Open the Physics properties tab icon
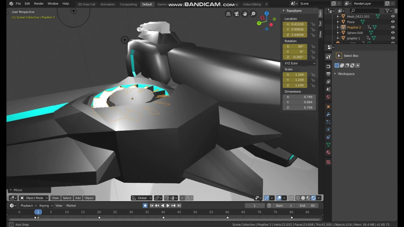The image size is (404, 227). (x=328, y=130)
